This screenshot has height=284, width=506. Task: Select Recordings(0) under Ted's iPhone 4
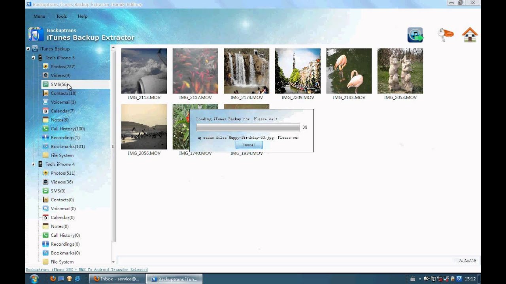[65, 244]
